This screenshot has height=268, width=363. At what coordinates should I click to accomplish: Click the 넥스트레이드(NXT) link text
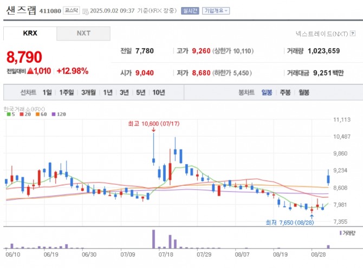coord(322,33)
